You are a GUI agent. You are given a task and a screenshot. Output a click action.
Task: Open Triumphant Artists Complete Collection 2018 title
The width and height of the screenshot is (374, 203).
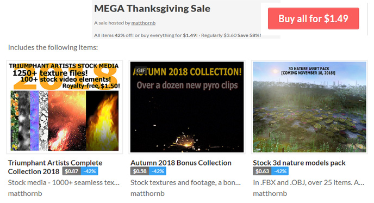click(55, 167)
